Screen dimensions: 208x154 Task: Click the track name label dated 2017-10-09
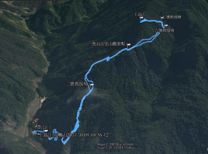pos(74,135)
